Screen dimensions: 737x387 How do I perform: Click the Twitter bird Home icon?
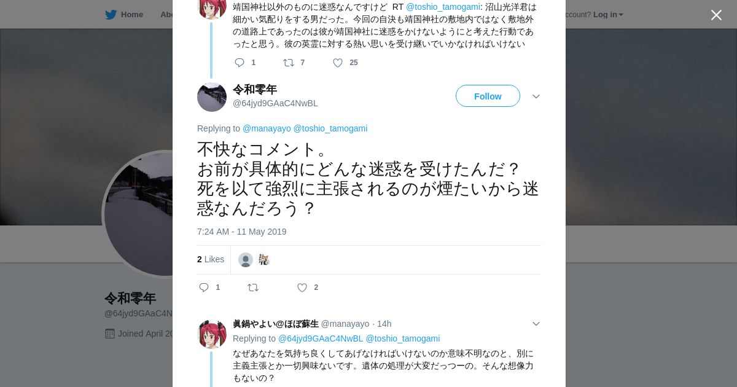pos(111,14)
